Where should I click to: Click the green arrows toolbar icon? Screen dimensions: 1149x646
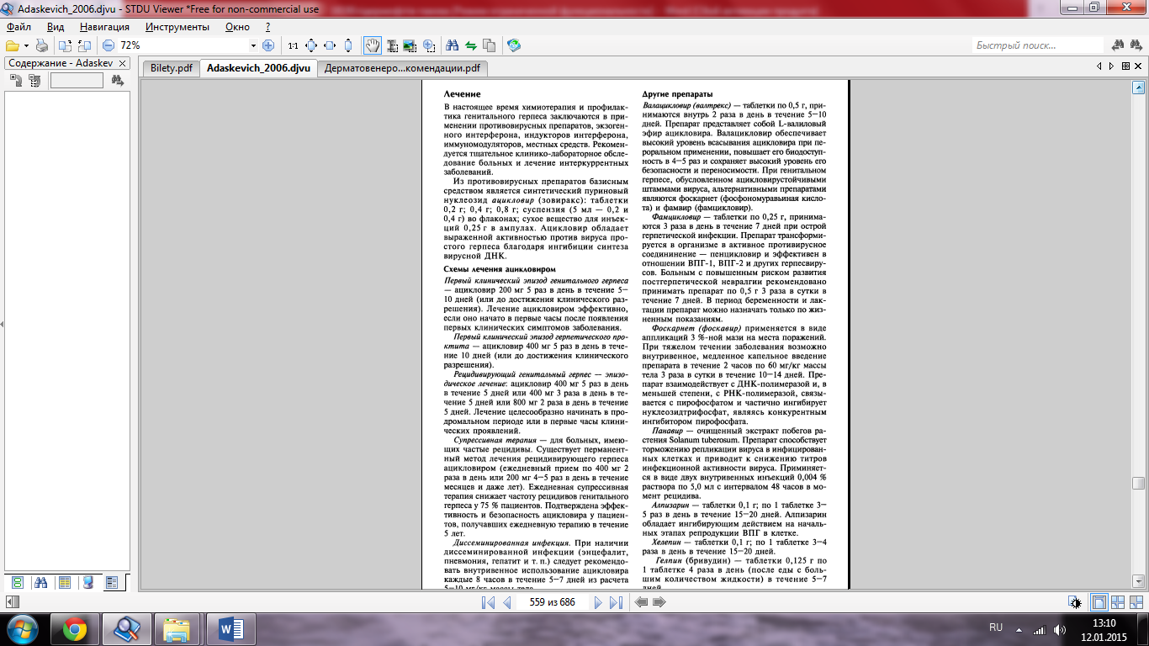tap(471, 45)
